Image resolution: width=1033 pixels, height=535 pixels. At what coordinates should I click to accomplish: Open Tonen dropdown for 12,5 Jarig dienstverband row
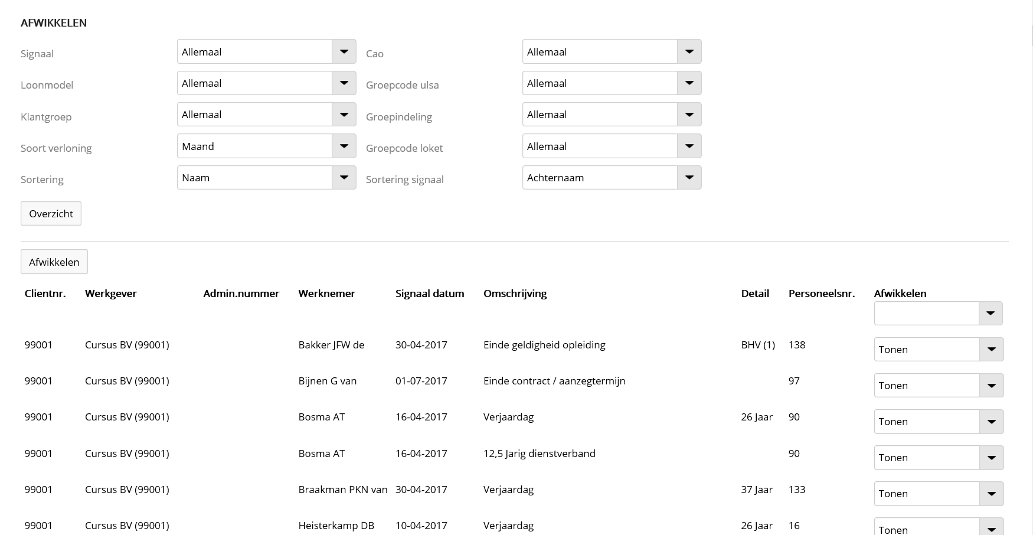[x=938, y=458]
